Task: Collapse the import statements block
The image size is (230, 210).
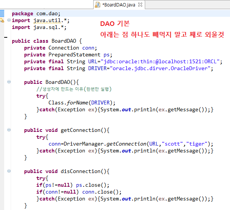Action: [9, 21]
